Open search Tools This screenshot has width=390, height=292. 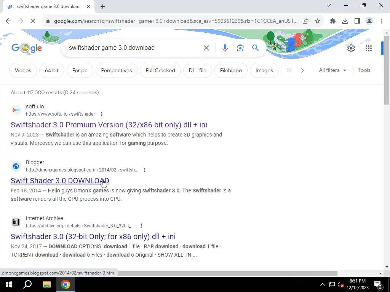coord(364,70)
